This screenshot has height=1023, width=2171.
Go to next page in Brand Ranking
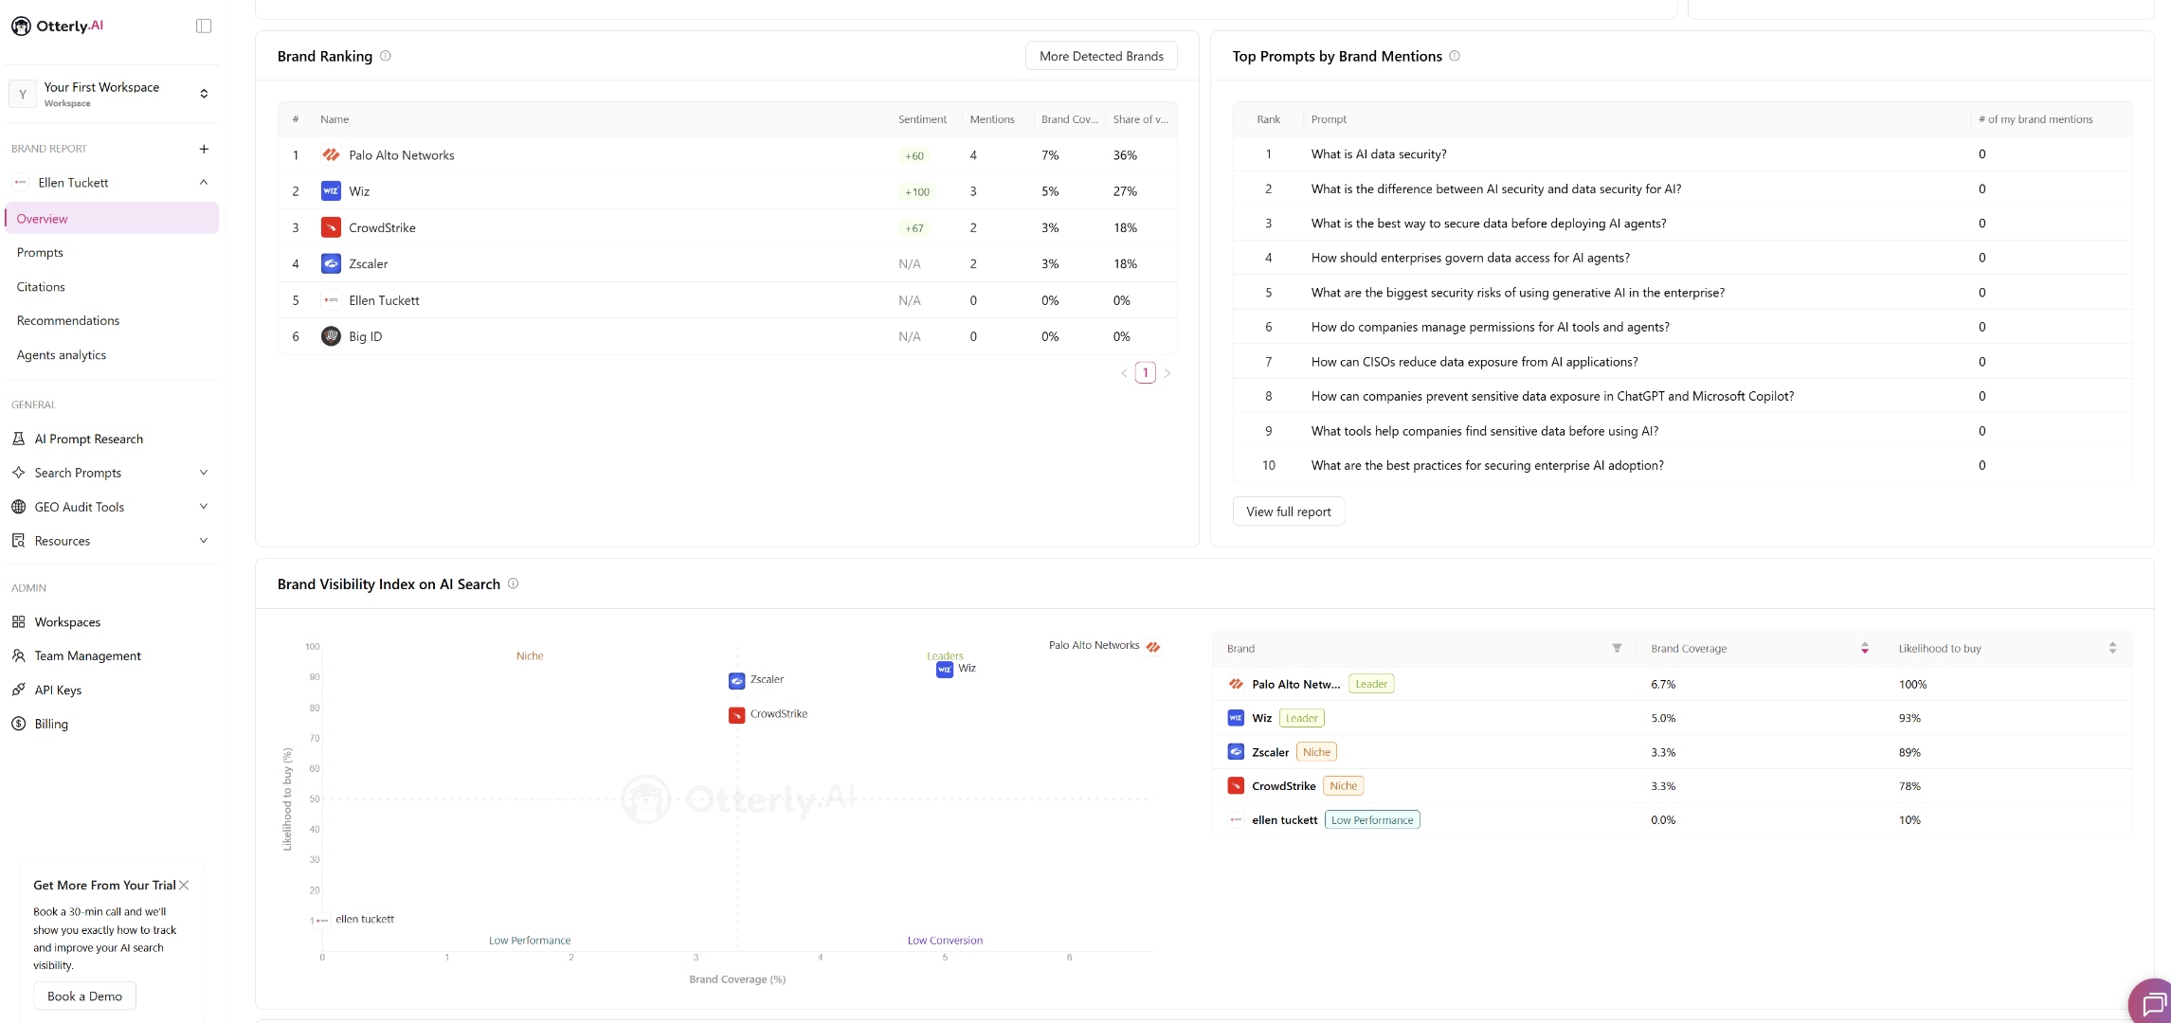pyautogui.click(x=1167, y=373)
